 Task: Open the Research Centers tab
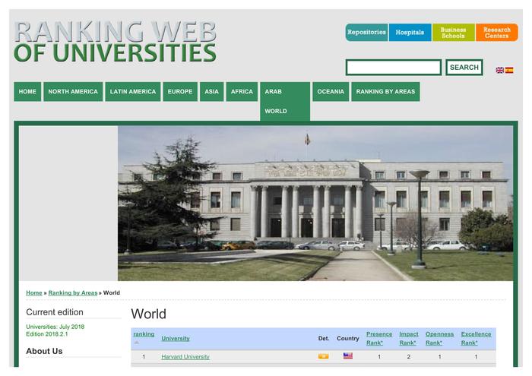click(x=497, y=33)
